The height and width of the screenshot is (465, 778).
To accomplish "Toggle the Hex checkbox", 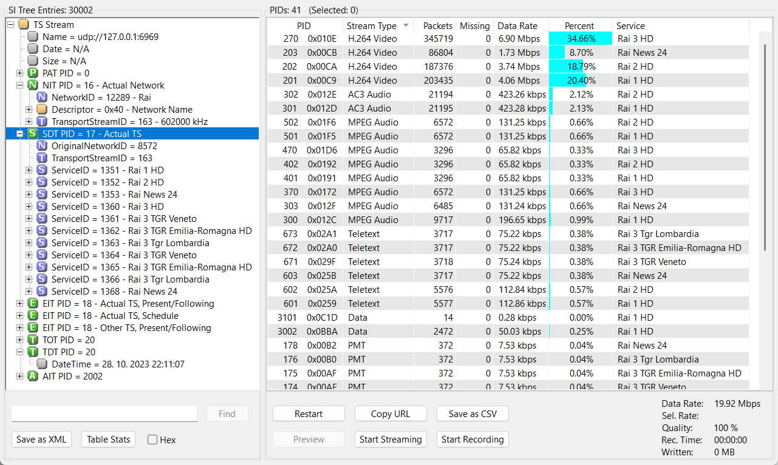I will coord(152,440).
